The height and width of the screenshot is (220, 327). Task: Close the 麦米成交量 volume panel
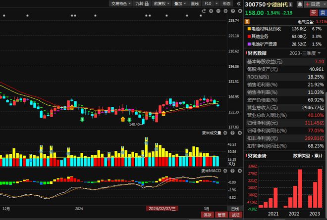[240, 133]
